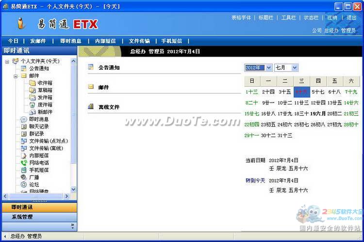Click the 新邮件 new mail icon
Viewport: 364px width, 242px height.
[x=32, y=112]
